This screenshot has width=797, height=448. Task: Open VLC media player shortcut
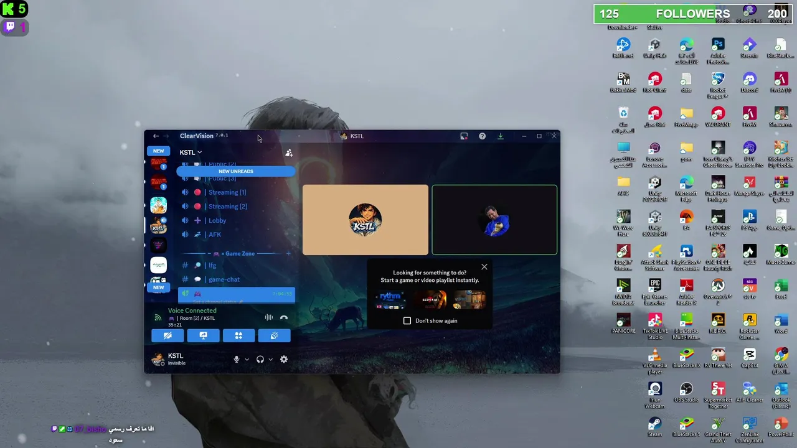point(654,361)
